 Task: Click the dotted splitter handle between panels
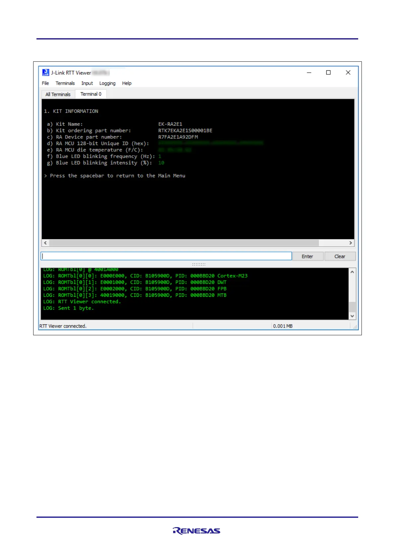point(199,264)
